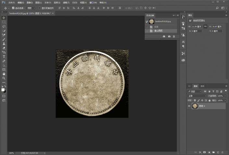Toggle lock position icon
The image size is (229, 155).
pyautogui.click(x=202, y=100)
